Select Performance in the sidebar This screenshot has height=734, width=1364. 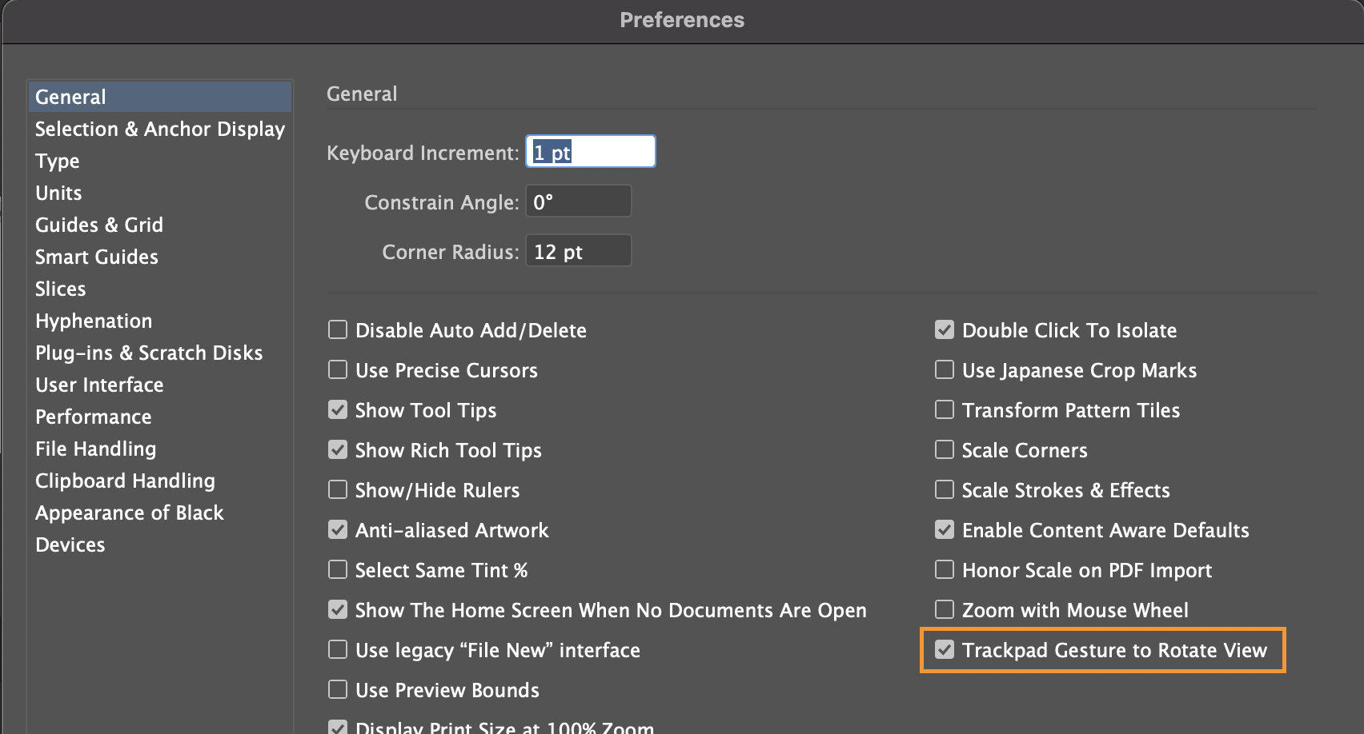pyautogui.click(x=94, y=417)
